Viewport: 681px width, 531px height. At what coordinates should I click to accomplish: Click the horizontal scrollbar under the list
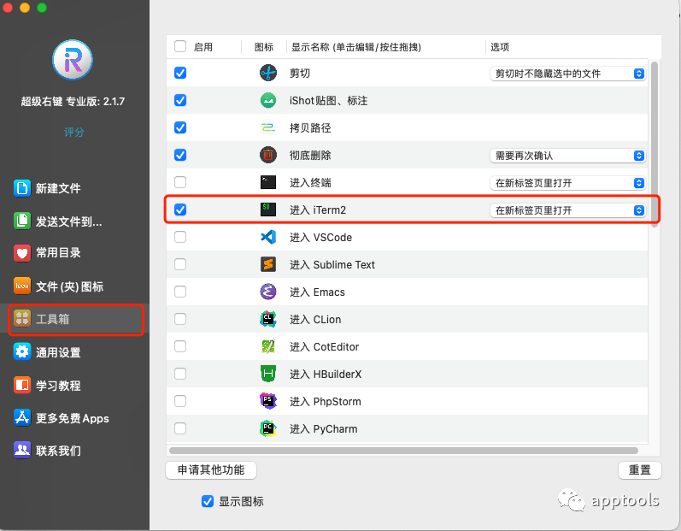[x=403, y=450]
